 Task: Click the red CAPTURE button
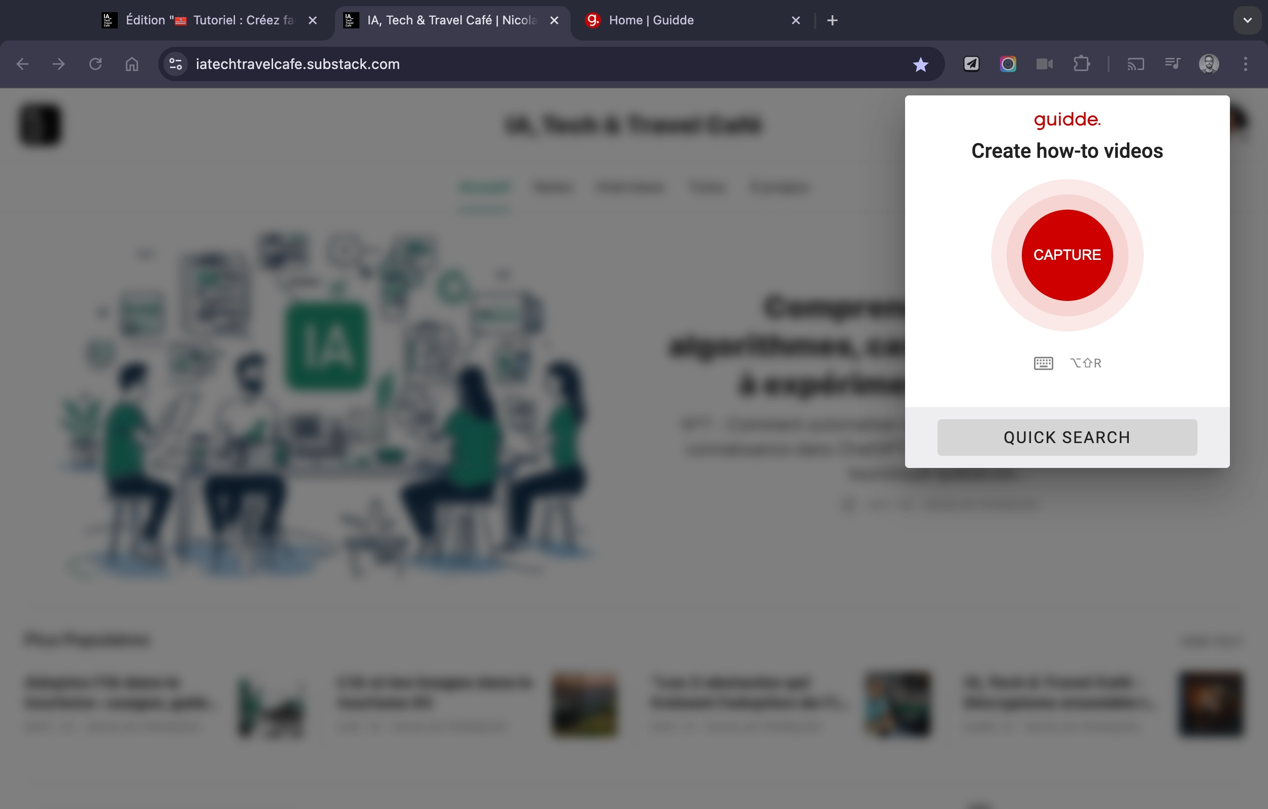coord(1067,255)
